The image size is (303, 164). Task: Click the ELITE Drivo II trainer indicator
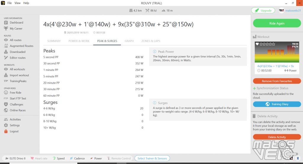[x=15, y=158]
